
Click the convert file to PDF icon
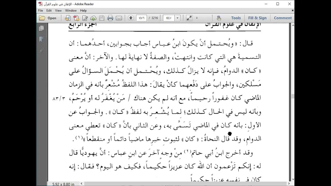(68, 18)
